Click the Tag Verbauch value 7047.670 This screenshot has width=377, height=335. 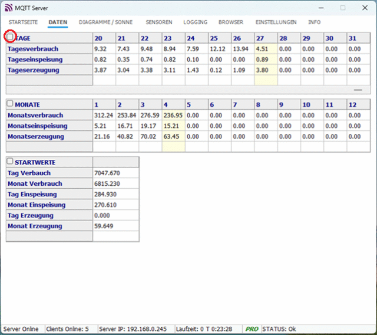116,173
